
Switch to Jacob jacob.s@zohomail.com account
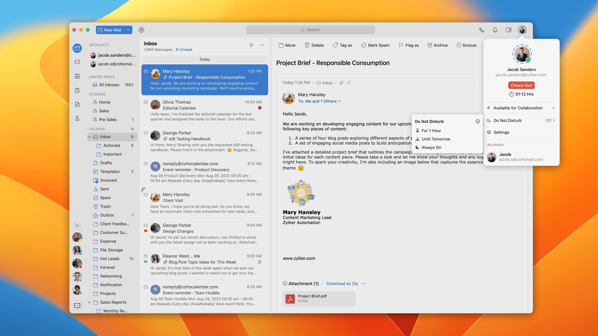point(521,157)
